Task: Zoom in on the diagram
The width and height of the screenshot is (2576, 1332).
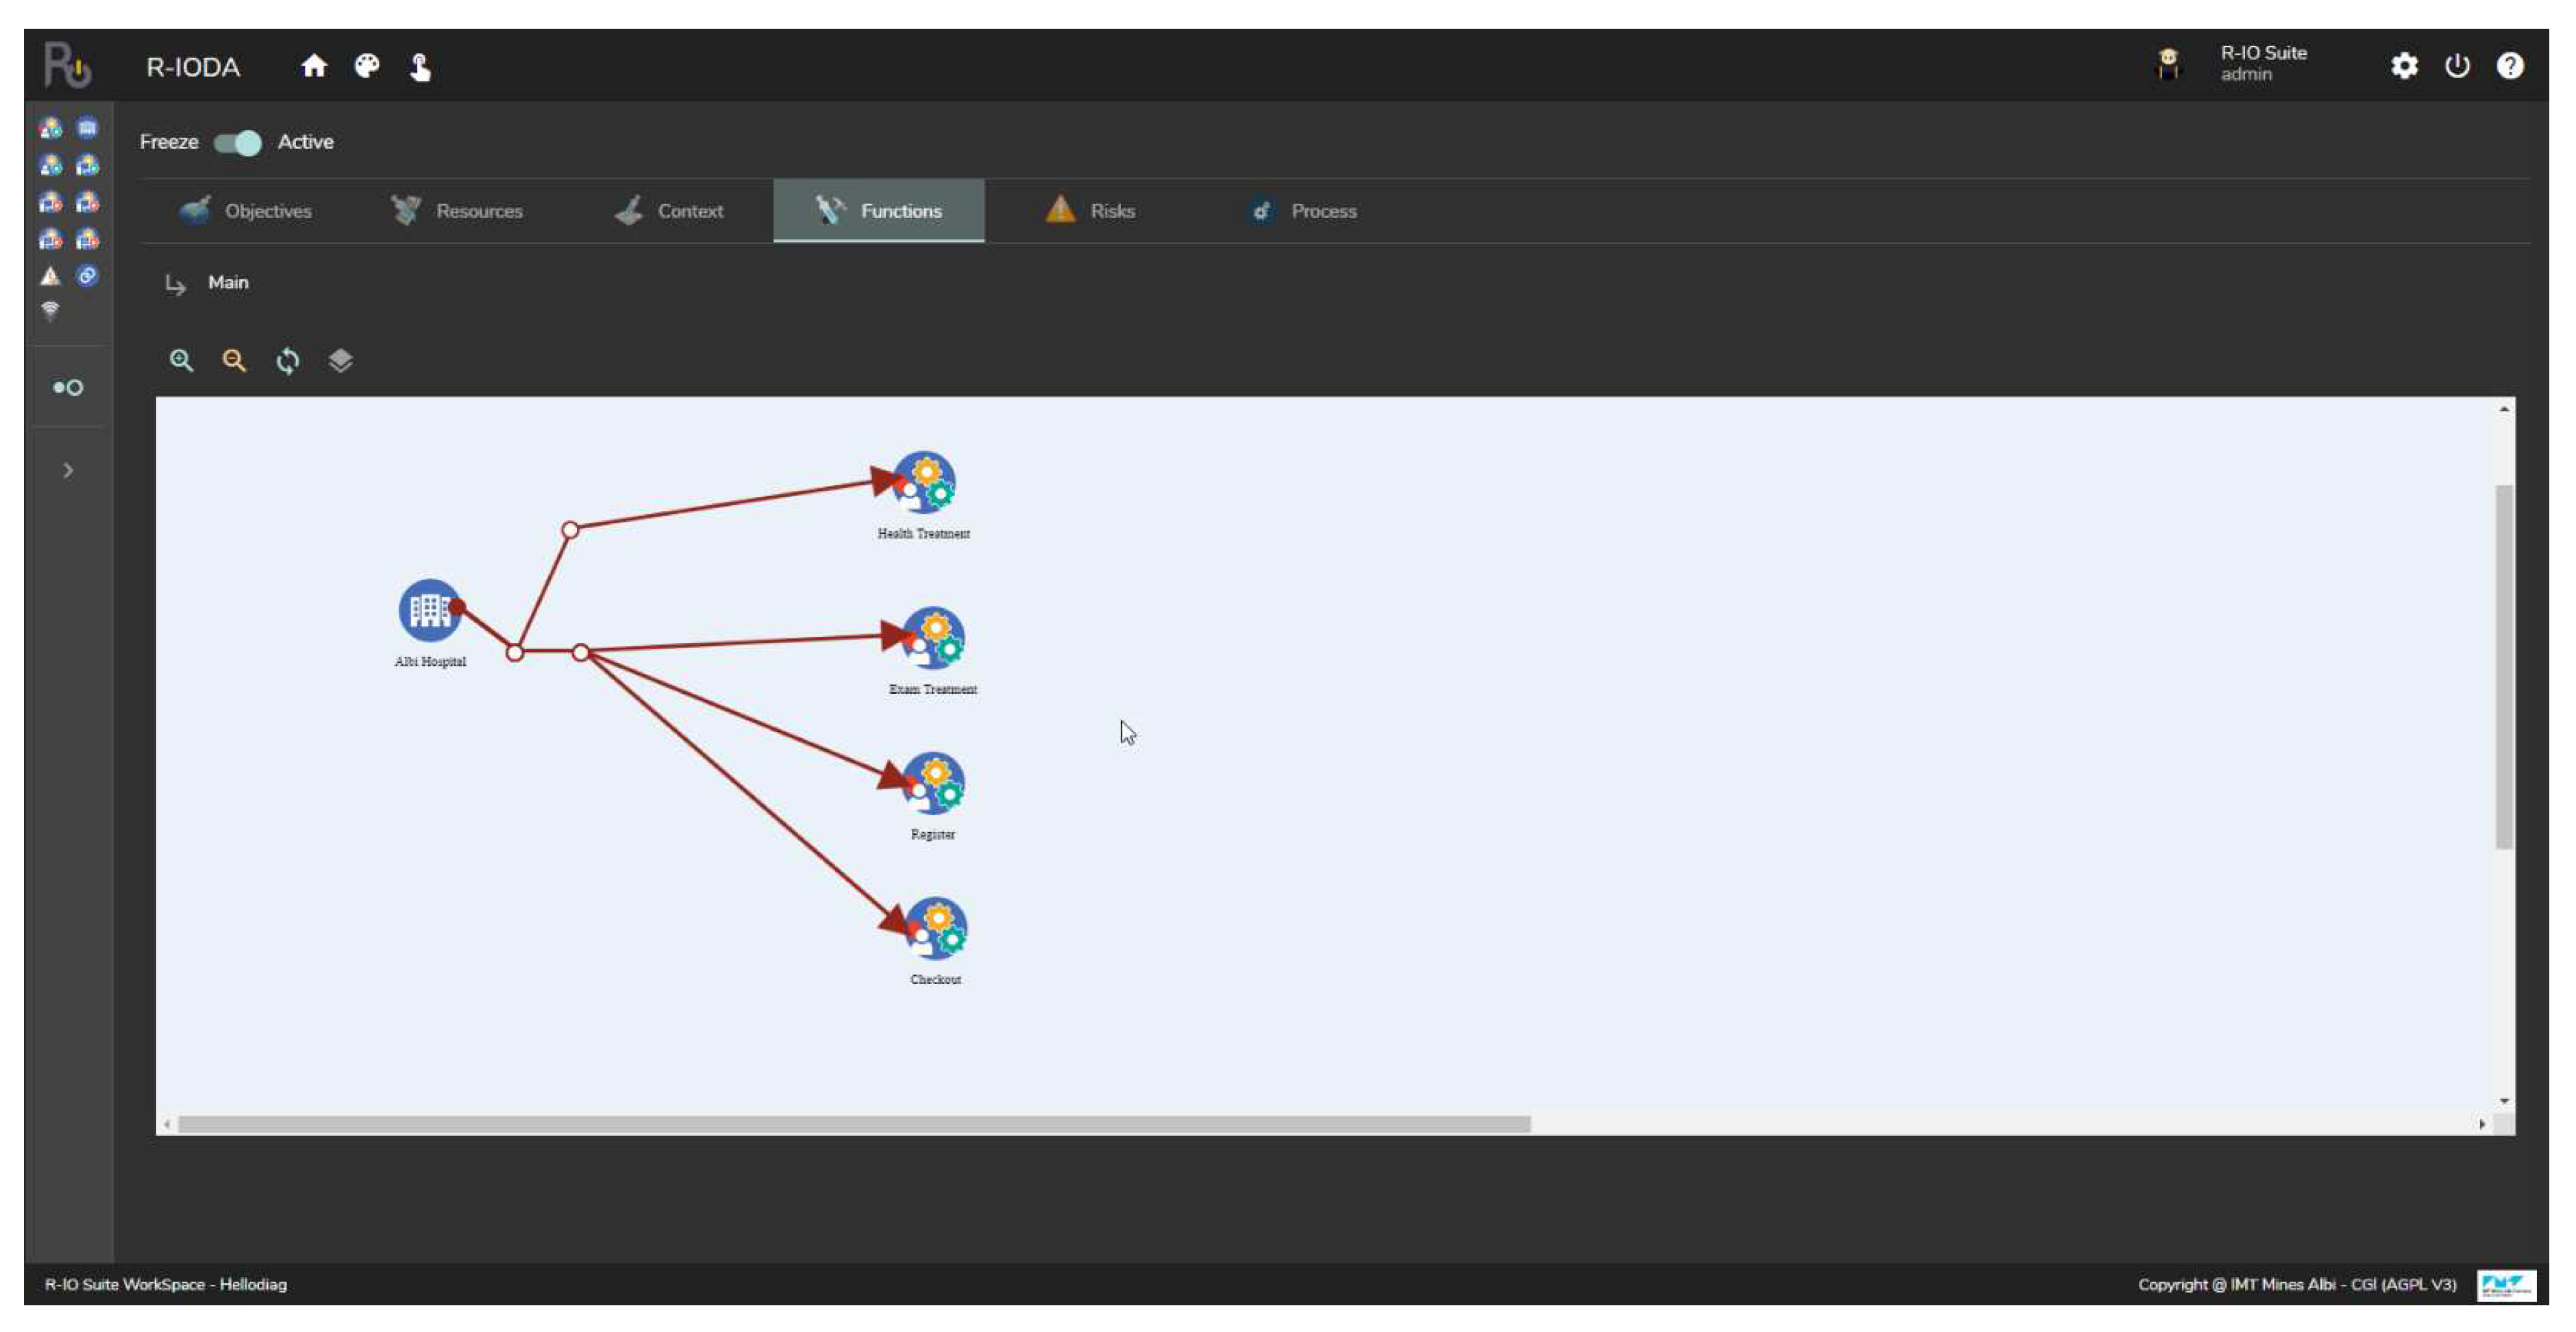Action: (x=181, y=361)
